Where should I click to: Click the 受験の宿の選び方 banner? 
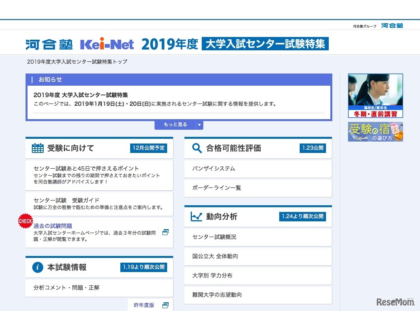click(375, 132)
